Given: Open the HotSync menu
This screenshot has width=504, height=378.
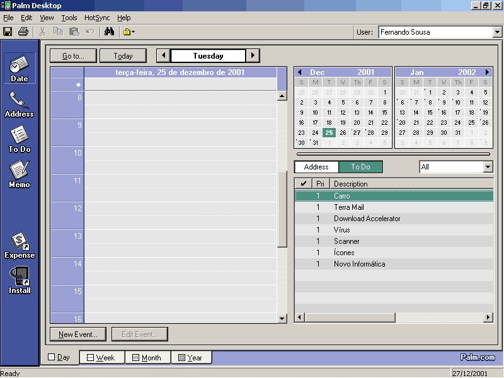Looking at the screenshot, I should (x=98, y=18).
